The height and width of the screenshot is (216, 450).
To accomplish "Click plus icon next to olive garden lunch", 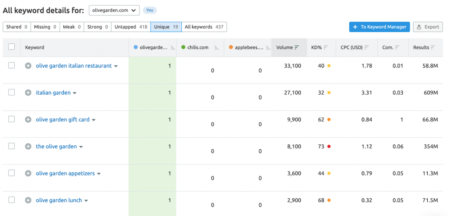I will 28,200.
